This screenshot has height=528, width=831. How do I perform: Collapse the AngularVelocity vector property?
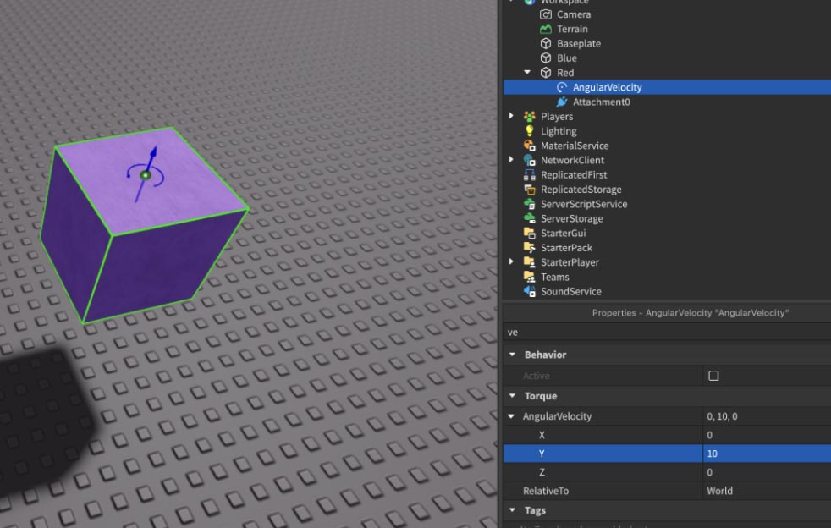[511, 416]
